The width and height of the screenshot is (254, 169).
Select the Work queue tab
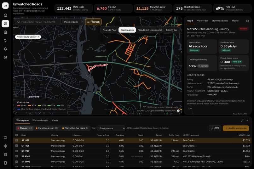pyautogui.click(x=22, y=121)
